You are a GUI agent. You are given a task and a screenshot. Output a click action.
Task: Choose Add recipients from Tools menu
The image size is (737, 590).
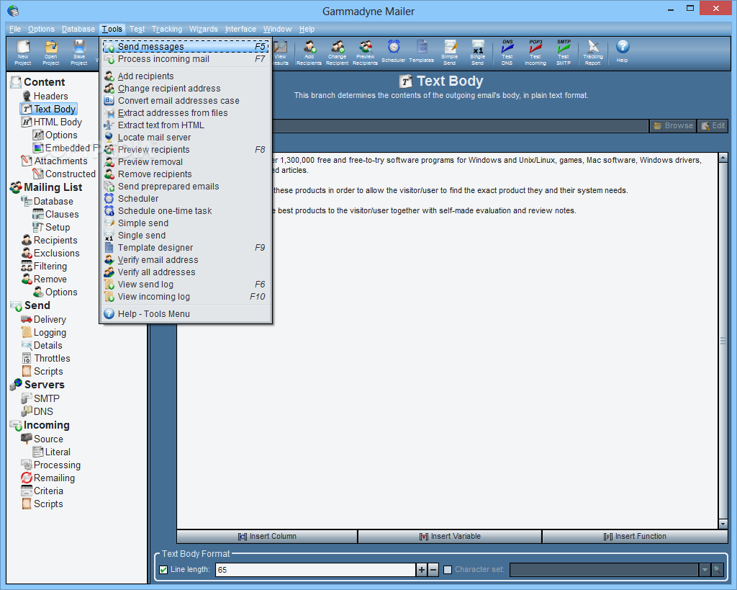186,76
